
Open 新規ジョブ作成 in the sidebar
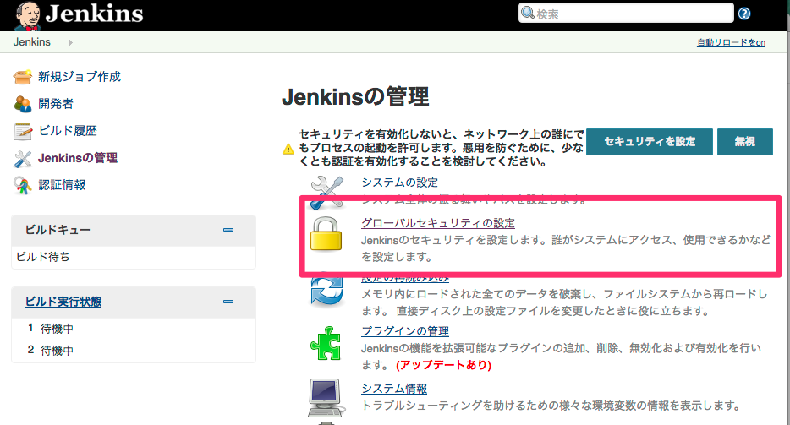click(80, 77)
